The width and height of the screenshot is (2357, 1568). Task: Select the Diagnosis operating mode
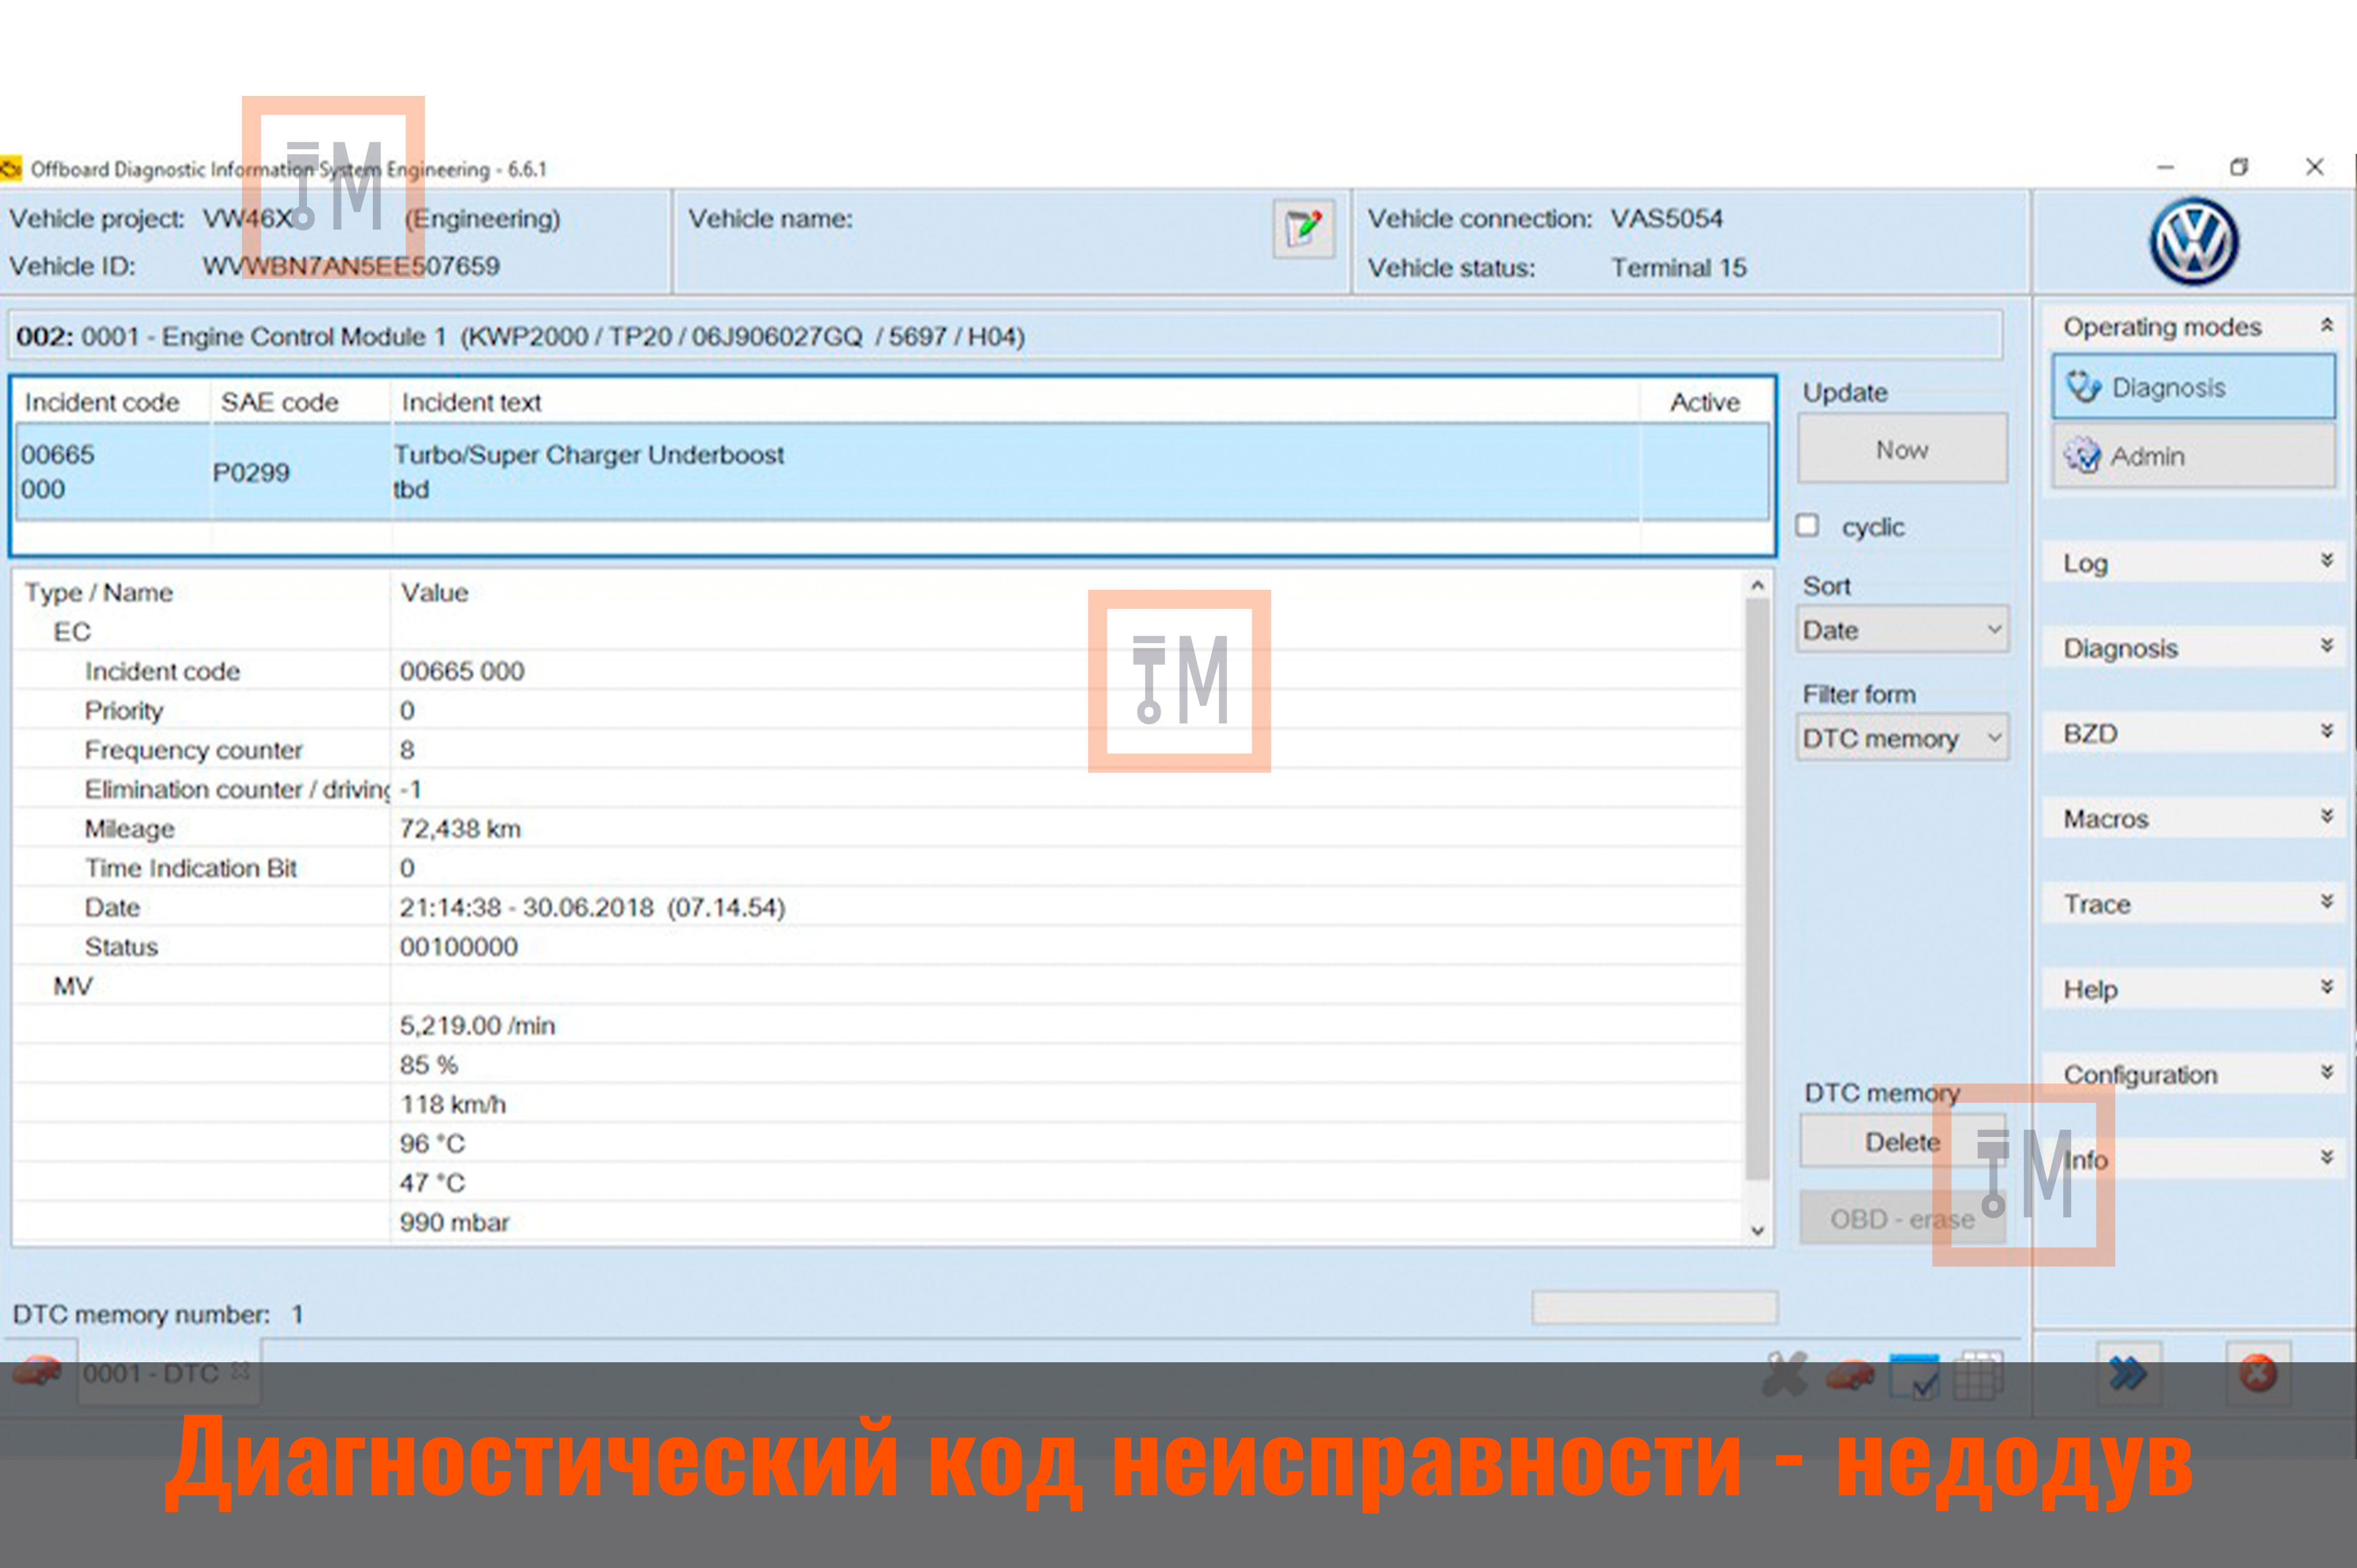tap(2193, 387)
